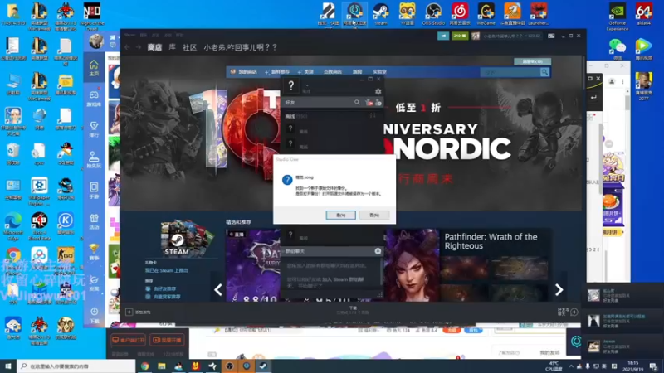This screenshot has width=664, height=373.
Task: Open the profile tab 小老弟,咋回事儿啊??
Action: click(240, 47)
